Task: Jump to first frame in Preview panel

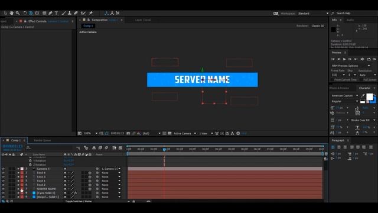Action: click(x=333, y=59)
